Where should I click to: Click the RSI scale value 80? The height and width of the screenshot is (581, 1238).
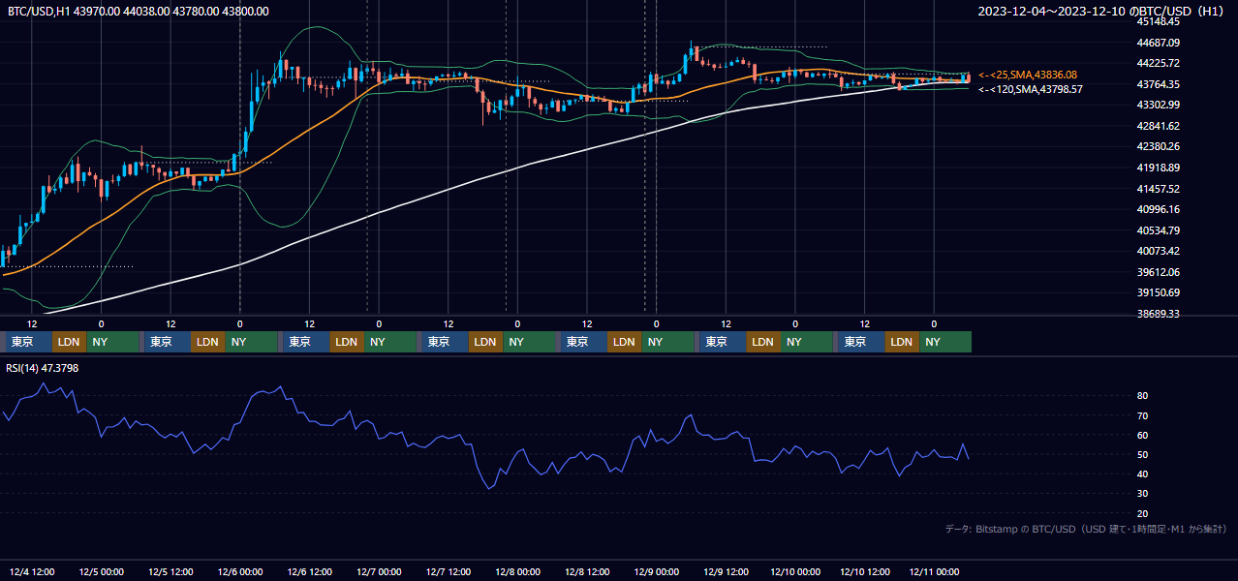[1142, 396]
